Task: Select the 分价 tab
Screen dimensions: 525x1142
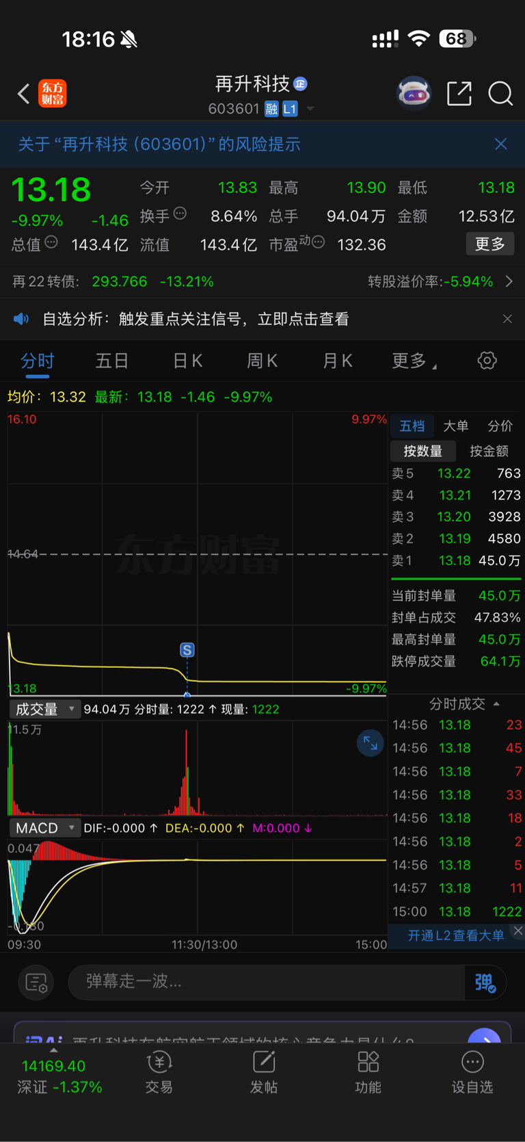Action: point(500,426)
